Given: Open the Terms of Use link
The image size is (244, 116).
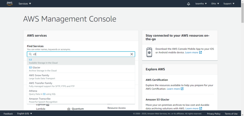Looking at the screenshot, I should pyautogui.click(x=231, y=114).
